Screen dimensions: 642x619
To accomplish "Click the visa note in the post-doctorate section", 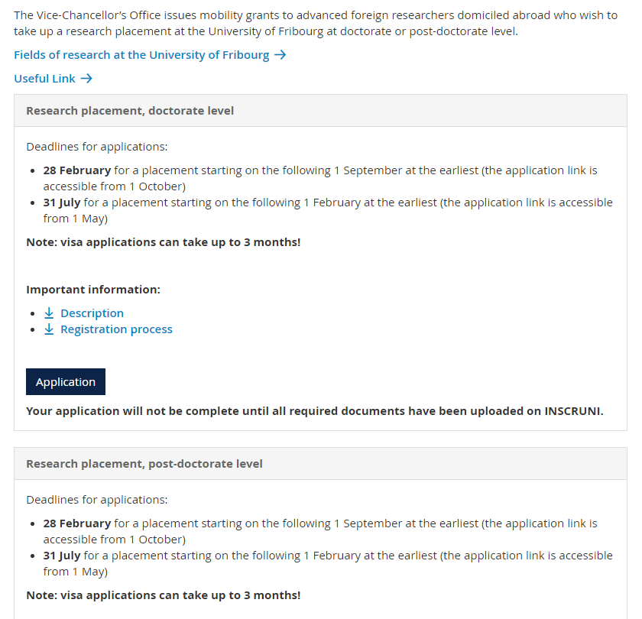I will tap(163, 595).
